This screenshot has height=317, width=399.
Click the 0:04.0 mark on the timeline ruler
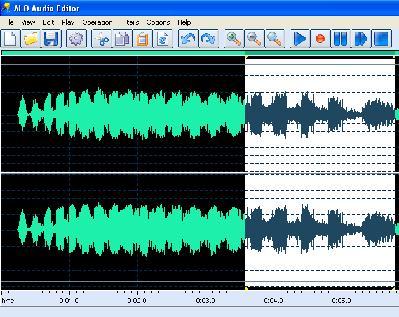coord(273,301)
